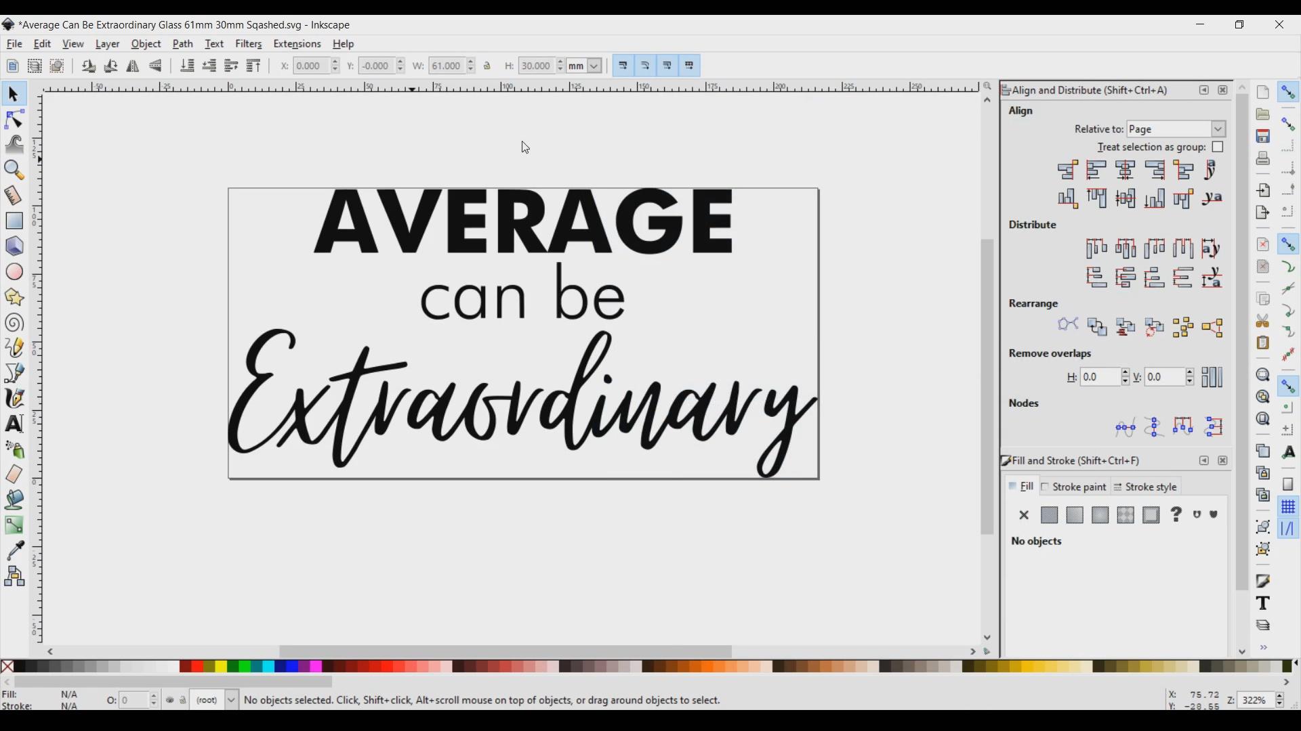
Task: Expand the root layer dropdown
Action: [x=232, y=701]
